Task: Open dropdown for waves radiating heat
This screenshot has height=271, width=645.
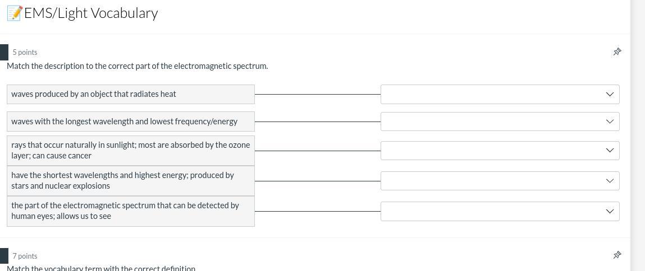Action: tap(500, 94)
